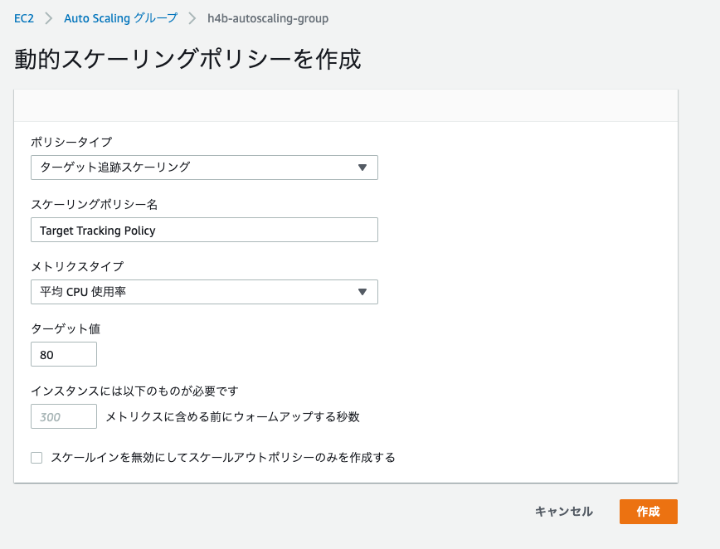The width and height of the screenshot is (720, 549).
Task: Click the chevron before h4b-autoscaling-group
Action: pos(192,18)
